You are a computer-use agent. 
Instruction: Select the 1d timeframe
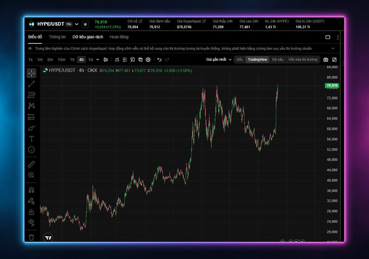(x=91, y=60)
